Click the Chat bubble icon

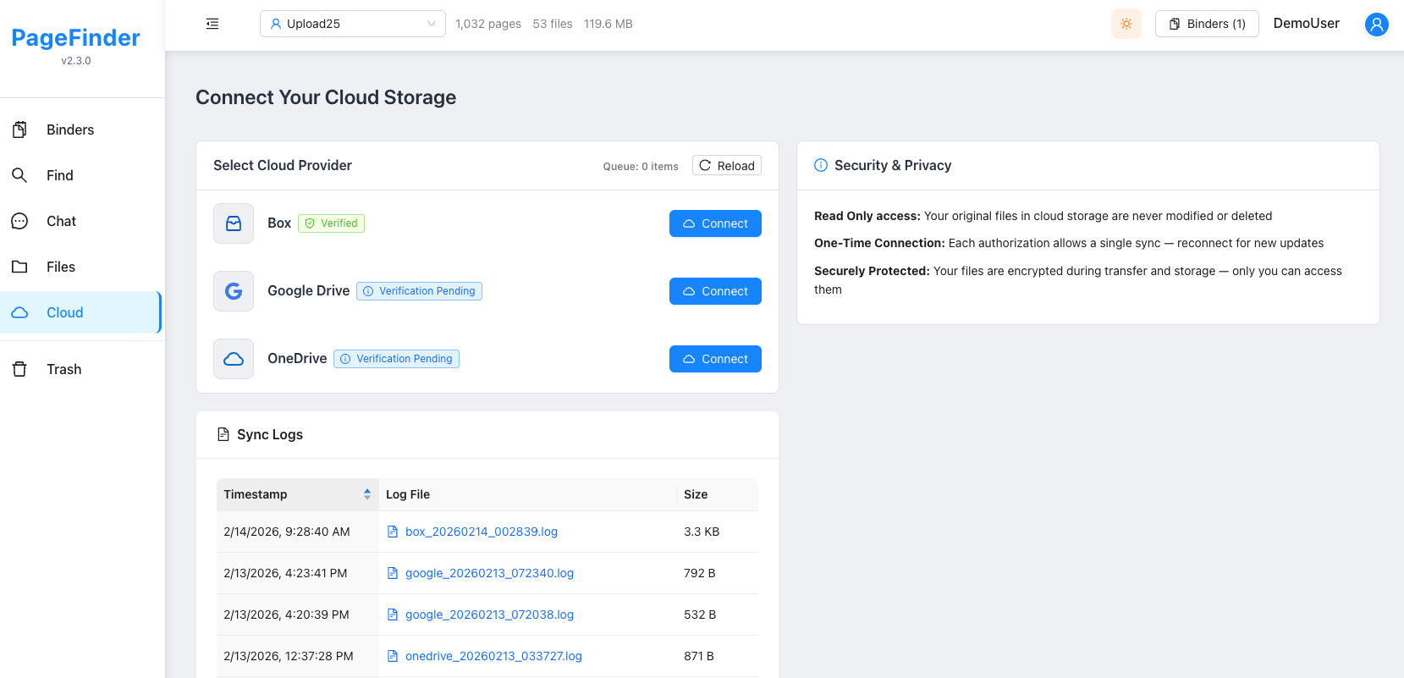[x=19, y=221]
